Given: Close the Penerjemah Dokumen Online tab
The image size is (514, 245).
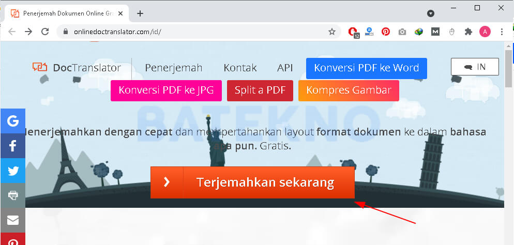Looking at the screenshot, I should click(x=120, y=13).
